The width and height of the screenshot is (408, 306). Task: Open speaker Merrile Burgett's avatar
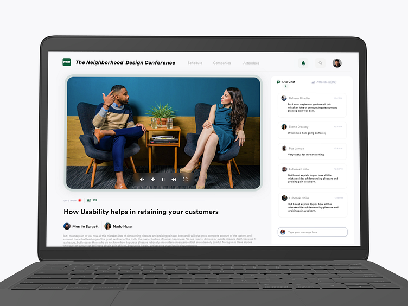click(67, 226)
